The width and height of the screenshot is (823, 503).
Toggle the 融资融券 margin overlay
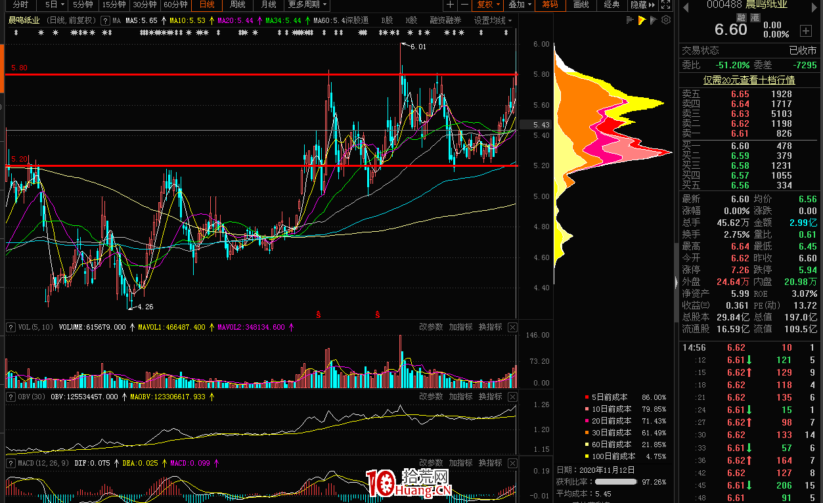[x=446, y=20]
